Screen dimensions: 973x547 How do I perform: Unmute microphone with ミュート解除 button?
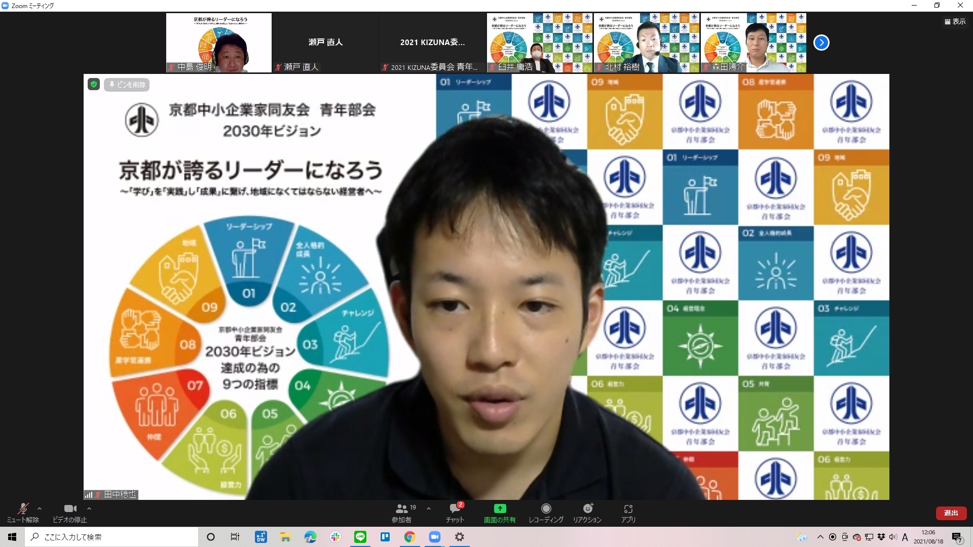[x=23, y=513]
